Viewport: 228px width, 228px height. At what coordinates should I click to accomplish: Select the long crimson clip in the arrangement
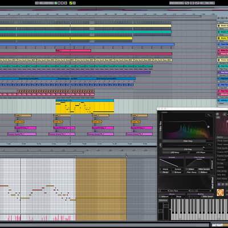point(86,54)
